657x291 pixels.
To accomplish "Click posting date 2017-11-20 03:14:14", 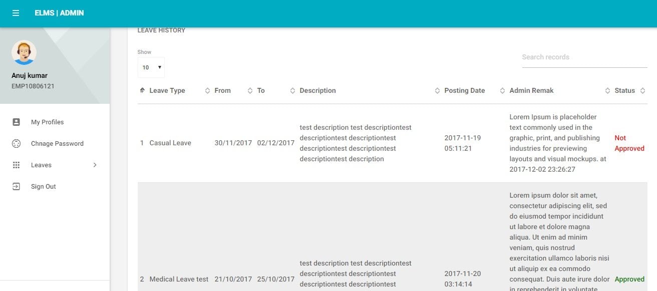I will (463, 279).
